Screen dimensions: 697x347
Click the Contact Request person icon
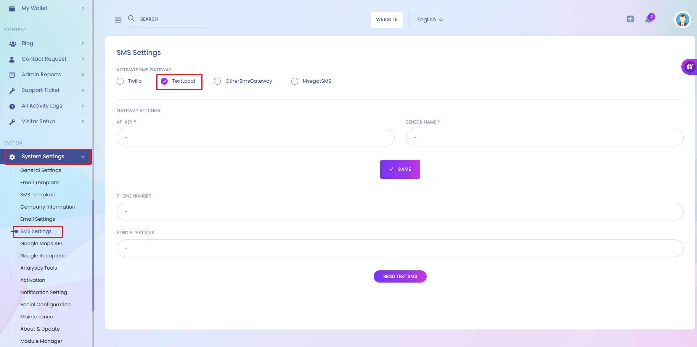pos(12,59)
